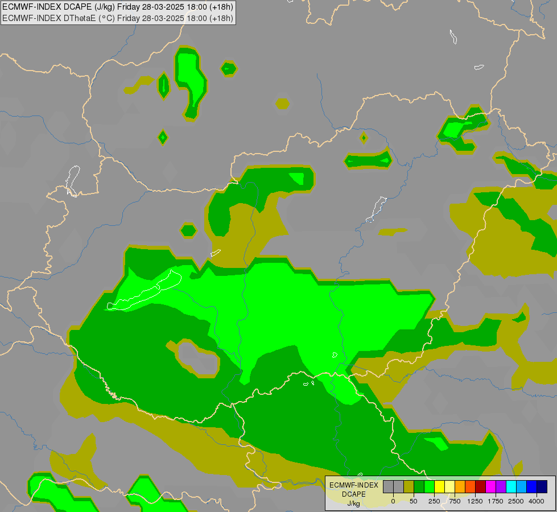The height and width of the screenshot is (512, 557).
Task: Click the magenta legend swatch
Action: click(x=491, y=486)
